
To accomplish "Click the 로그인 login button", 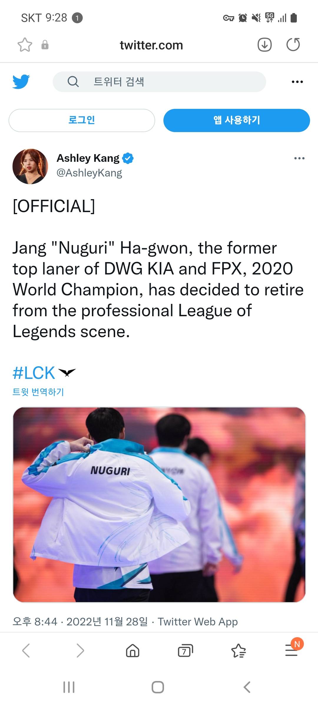I will click(82, 120).
